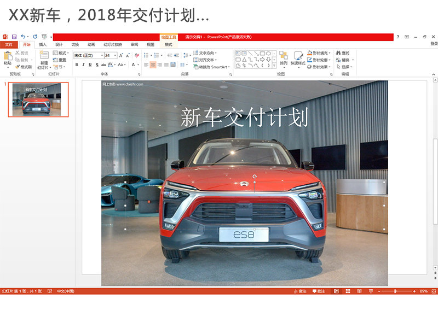Align text right in paragraph group
This screenshot has width=438, height=328.
pyautogui.click(x=159, y=65)
